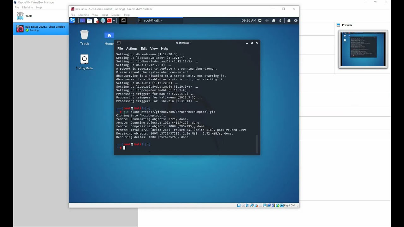Click the recording status bar icon
The height and width of the screenshot is (227, 404).
pos(269,205)
